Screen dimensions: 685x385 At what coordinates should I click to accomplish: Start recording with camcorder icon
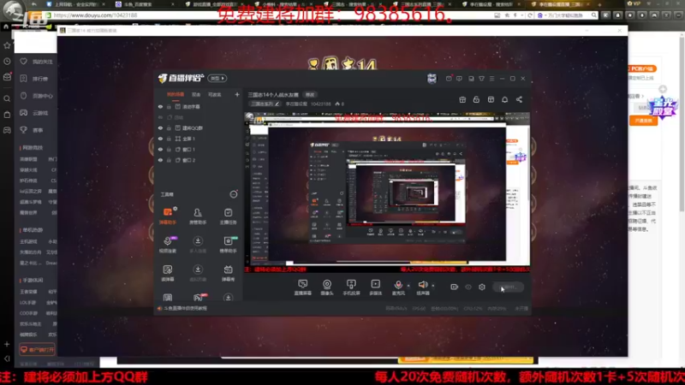455,287
